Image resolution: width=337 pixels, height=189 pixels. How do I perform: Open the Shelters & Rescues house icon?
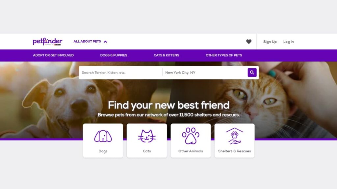[234, 136]
